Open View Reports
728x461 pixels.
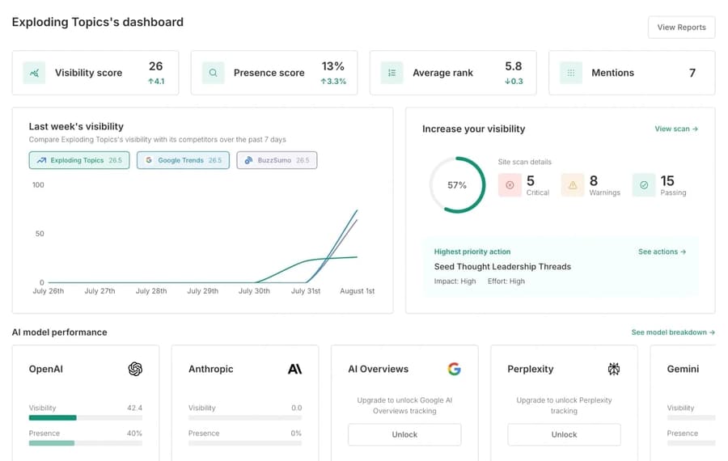coord(682,27)
